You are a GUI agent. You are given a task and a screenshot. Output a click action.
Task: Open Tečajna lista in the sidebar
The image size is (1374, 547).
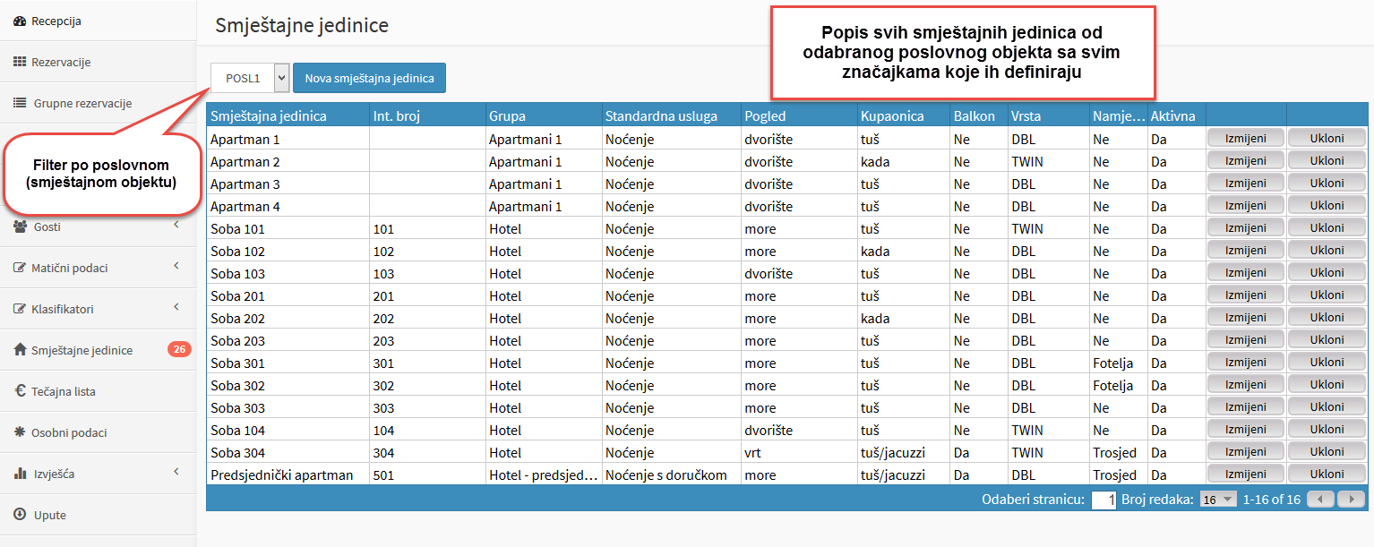(x=98, y=391)
